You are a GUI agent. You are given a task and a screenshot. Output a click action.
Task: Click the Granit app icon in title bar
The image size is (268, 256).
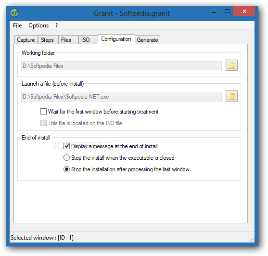point(14,13)
